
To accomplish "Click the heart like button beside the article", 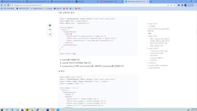I will [x=50, y=26].
